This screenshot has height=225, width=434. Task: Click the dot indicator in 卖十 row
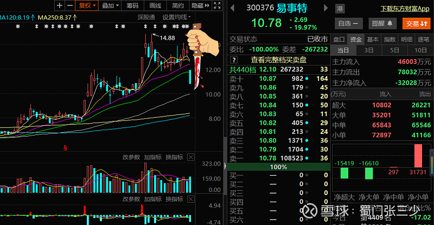click(307, 79)
